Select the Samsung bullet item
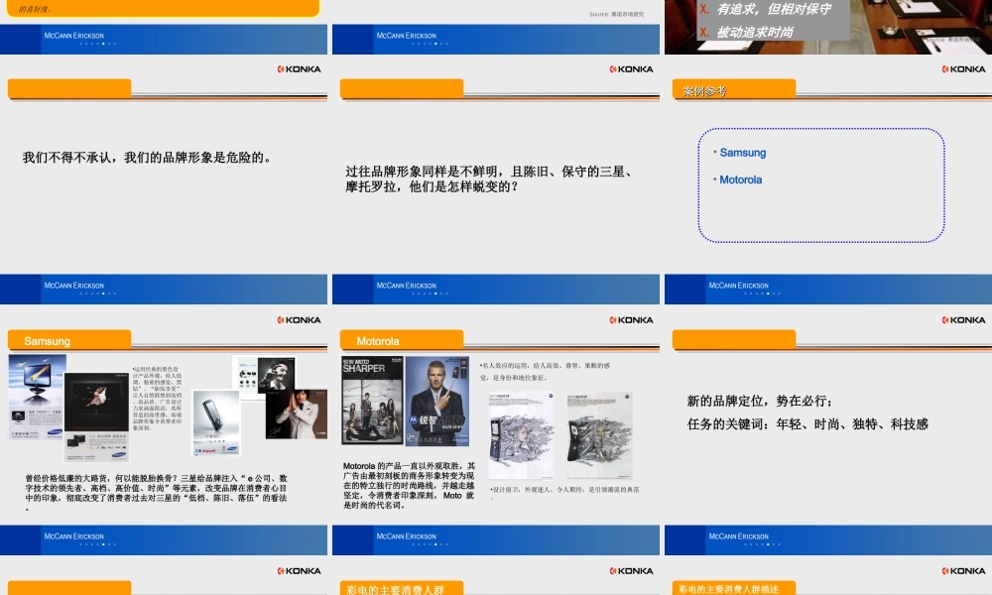 click(743, 152)
